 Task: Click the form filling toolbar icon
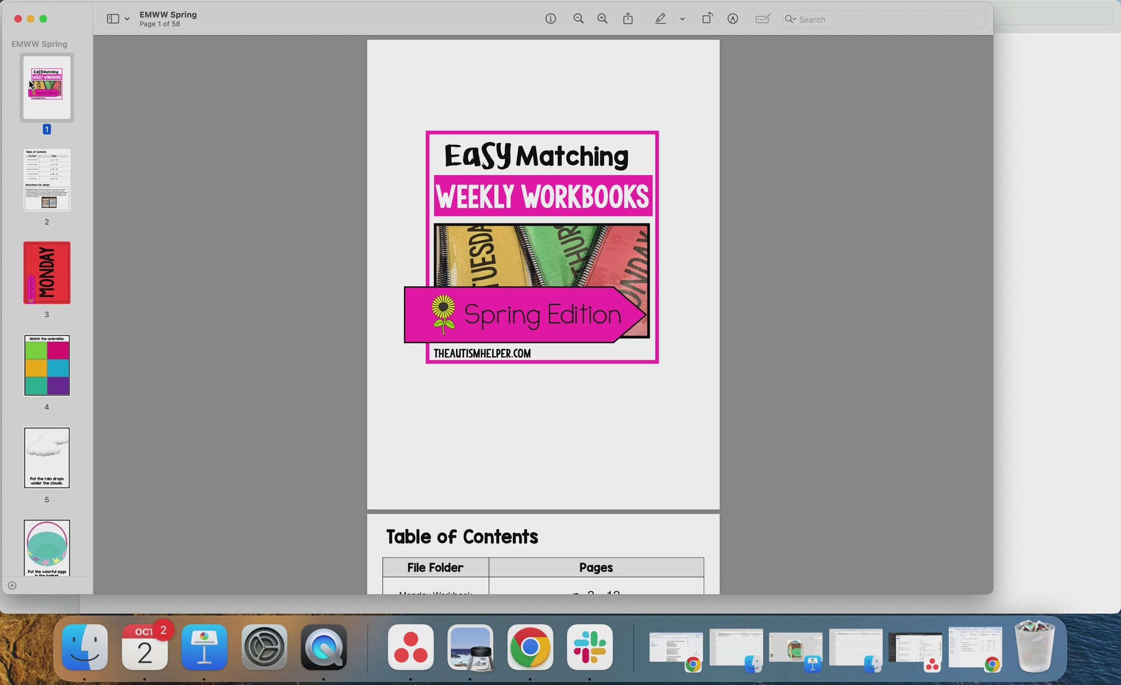click(x=762, y=19)
